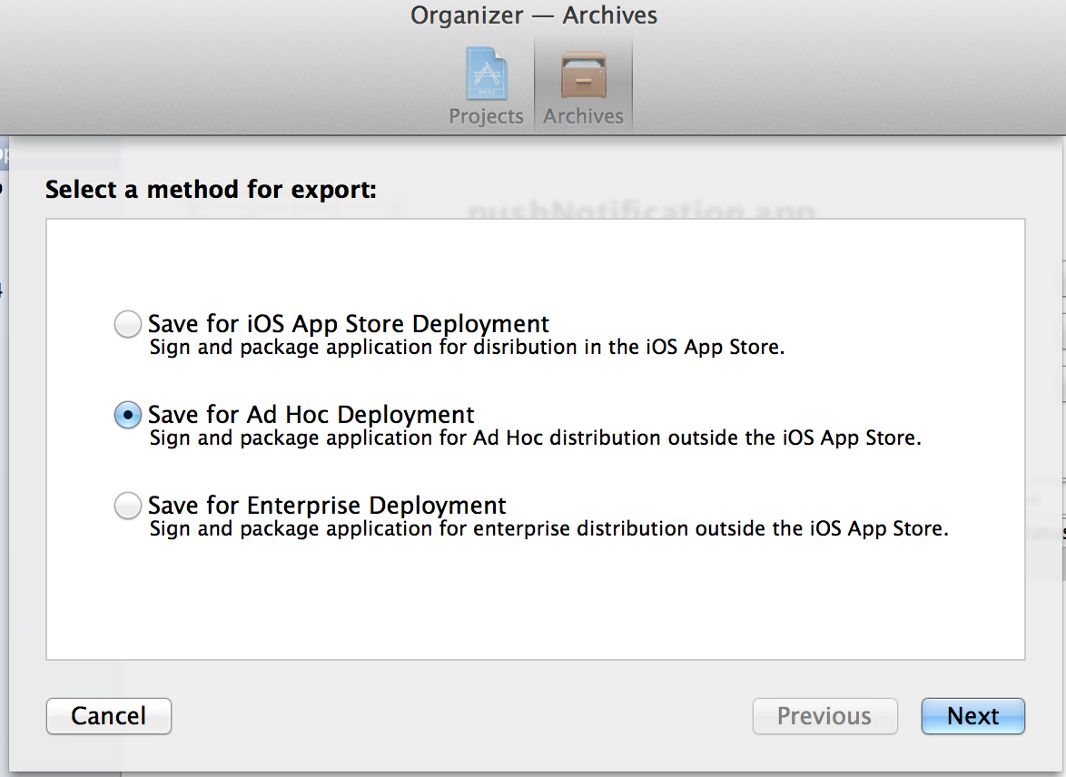Pick the Enterprise Deployment radio button

128,506
